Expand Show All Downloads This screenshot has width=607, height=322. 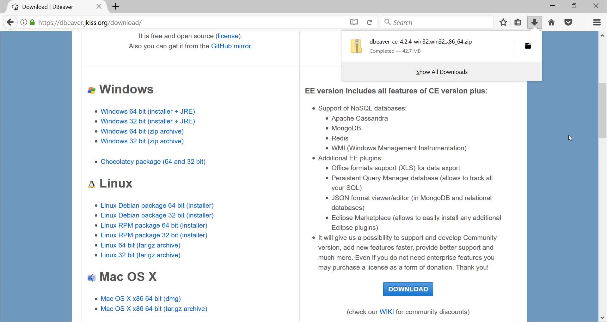442,72
